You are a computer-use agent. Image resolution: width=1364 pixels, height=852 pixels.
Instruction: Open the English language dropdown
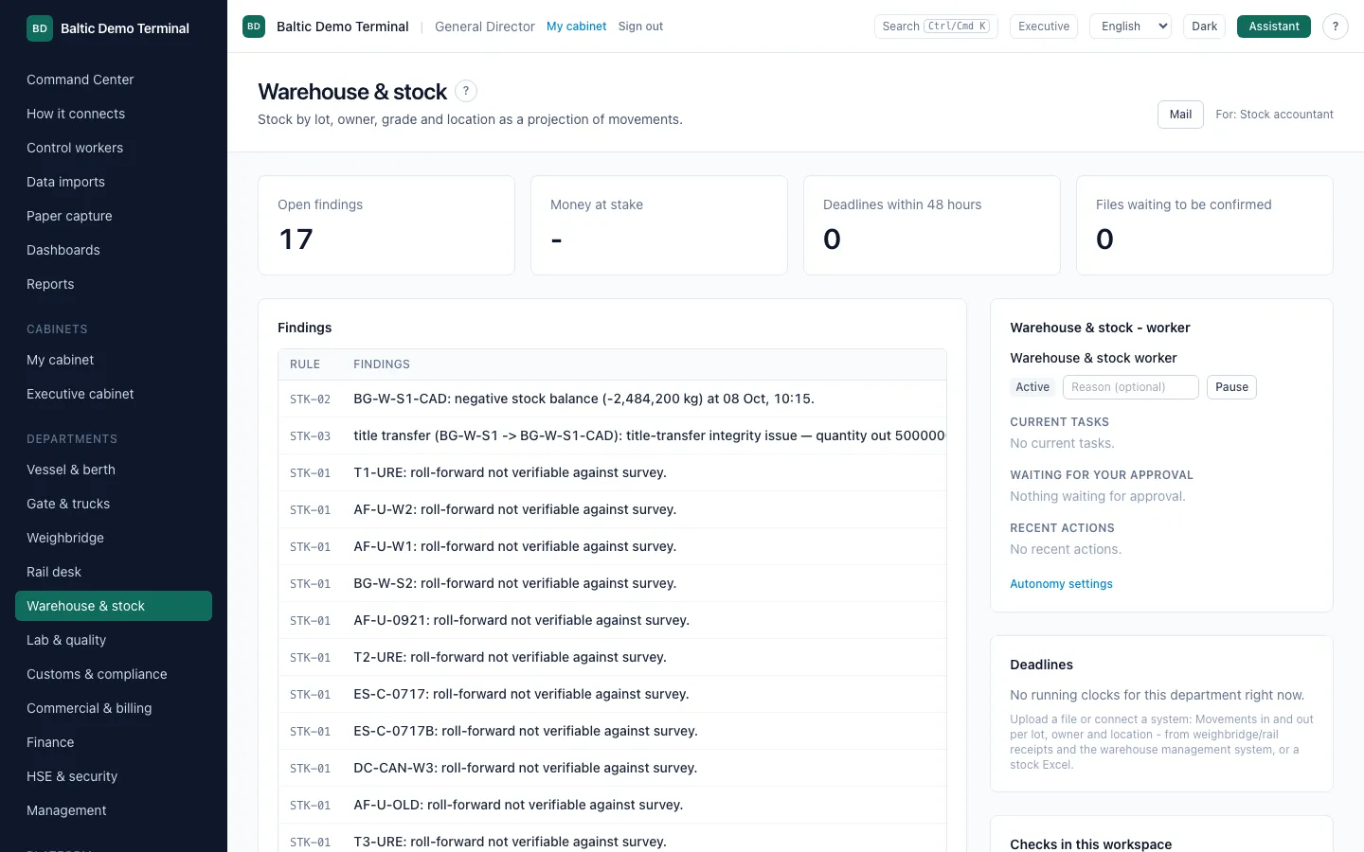click(1131, 27)
